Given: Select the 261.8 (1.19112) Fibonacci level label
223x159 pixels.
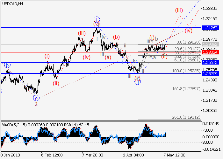Looking at the screenshot, I should click(x=189, y=117).
